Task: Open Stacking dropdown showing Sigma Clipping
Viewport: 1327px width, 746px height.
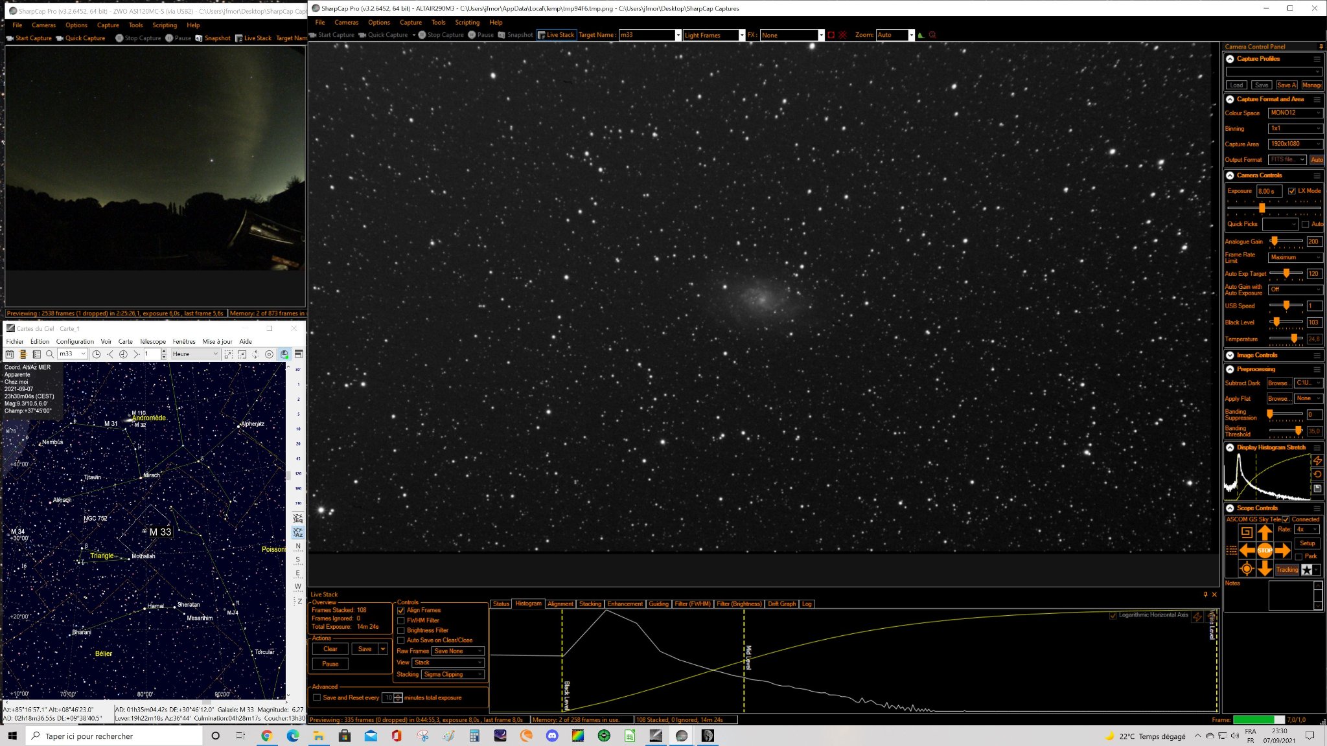Action: coord(453,674)
